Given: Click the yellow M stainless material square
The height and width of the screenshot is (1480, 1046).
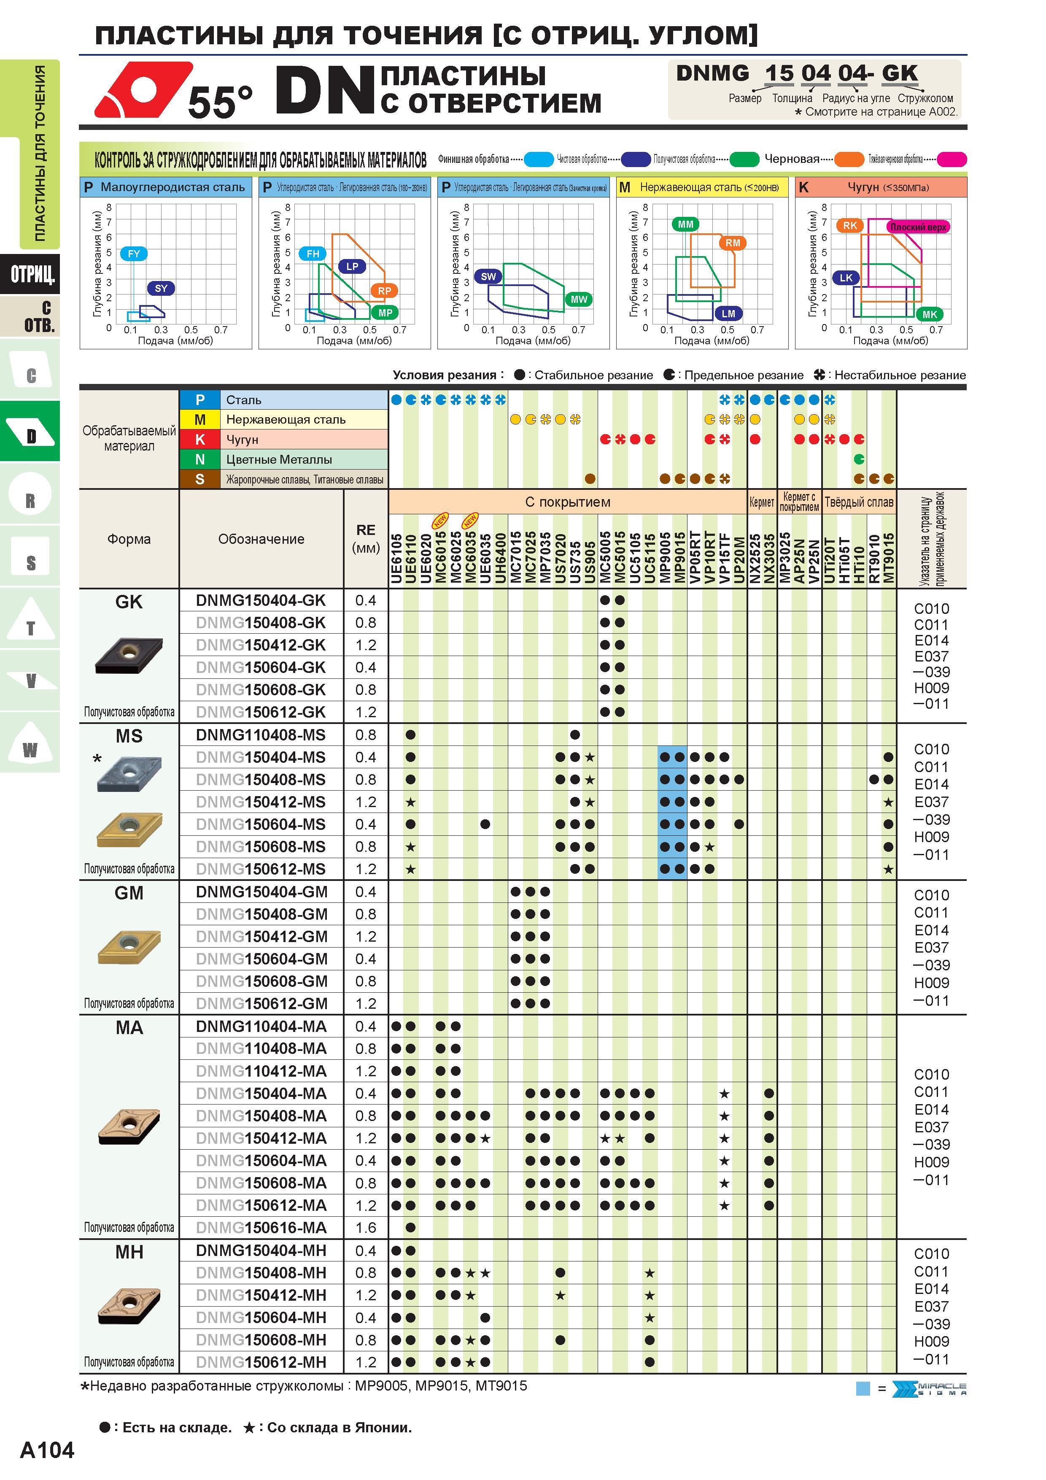Looking at the screenshot, I should click(x=200, y=420).
